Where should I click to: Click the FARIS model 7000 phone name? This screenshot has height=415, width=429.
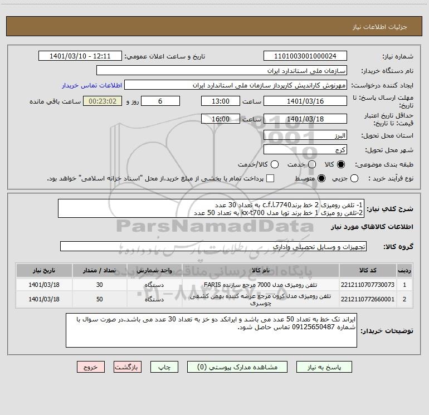coord(261,285)
